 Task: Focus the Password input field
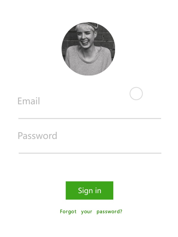point(90,139)
